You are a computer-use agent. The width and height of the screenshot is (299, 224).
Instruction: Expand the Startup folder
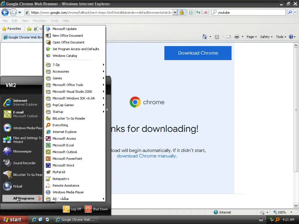pos(75,112)
